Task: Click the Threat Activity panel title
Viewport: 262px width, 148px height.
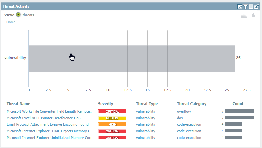Action: (16, 6)
